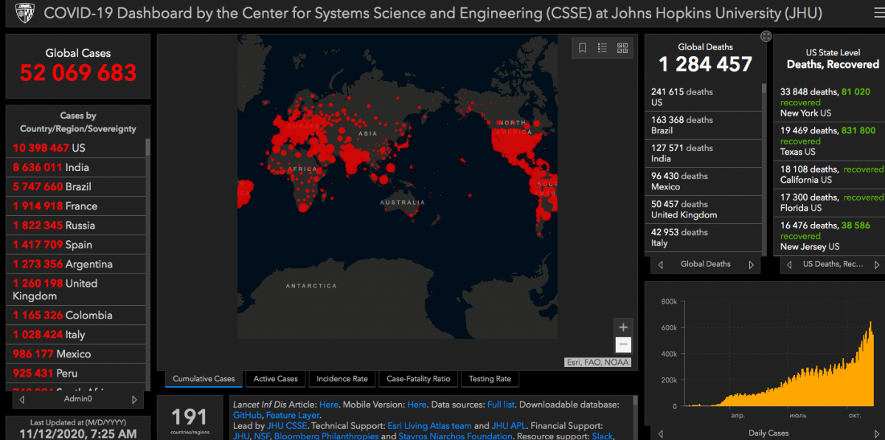Screen dimensions: 885x440
Task: Follow the Feature Layer link
Action: coord(293,416)
